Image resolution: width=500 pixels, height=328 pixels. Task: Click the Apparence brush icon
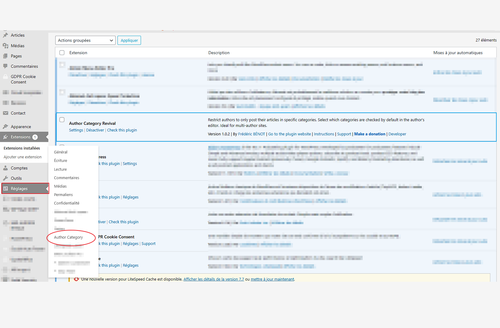(6, 126)
